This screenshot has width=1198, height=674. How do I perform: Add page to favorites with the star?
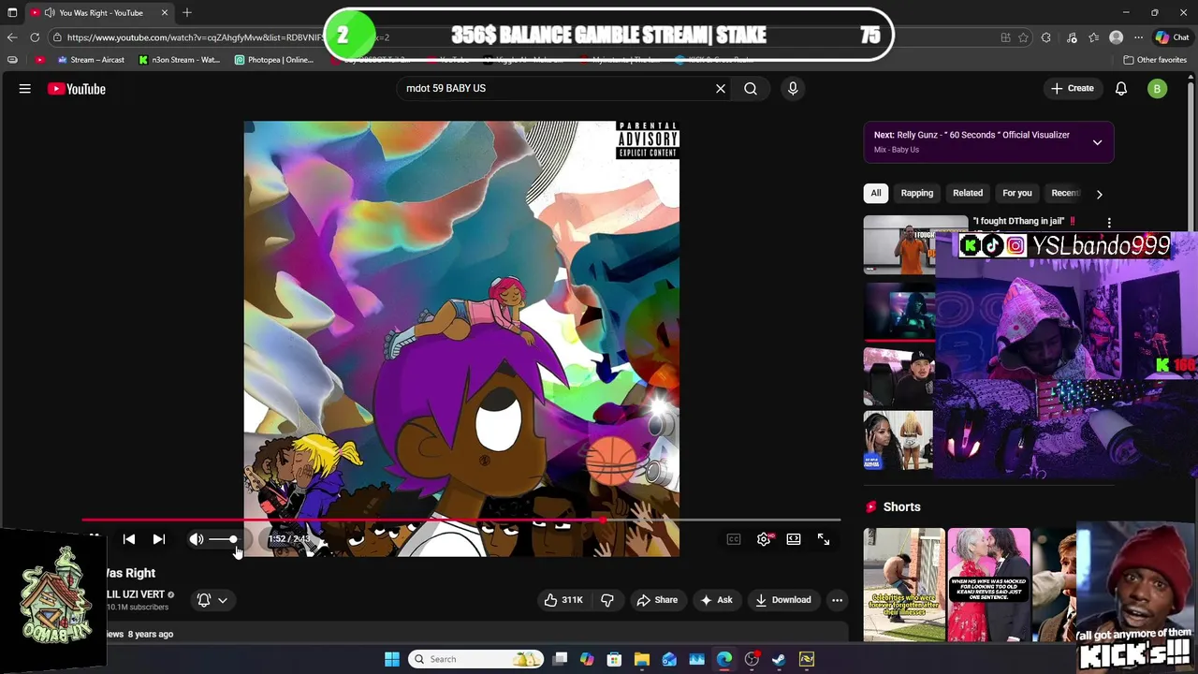(1023, 37)
